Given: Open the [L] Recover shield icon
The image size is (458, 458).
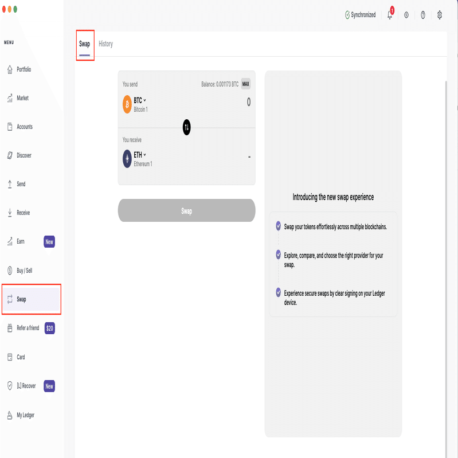Looking at the screenshot, I should click(x=10, y=386).
